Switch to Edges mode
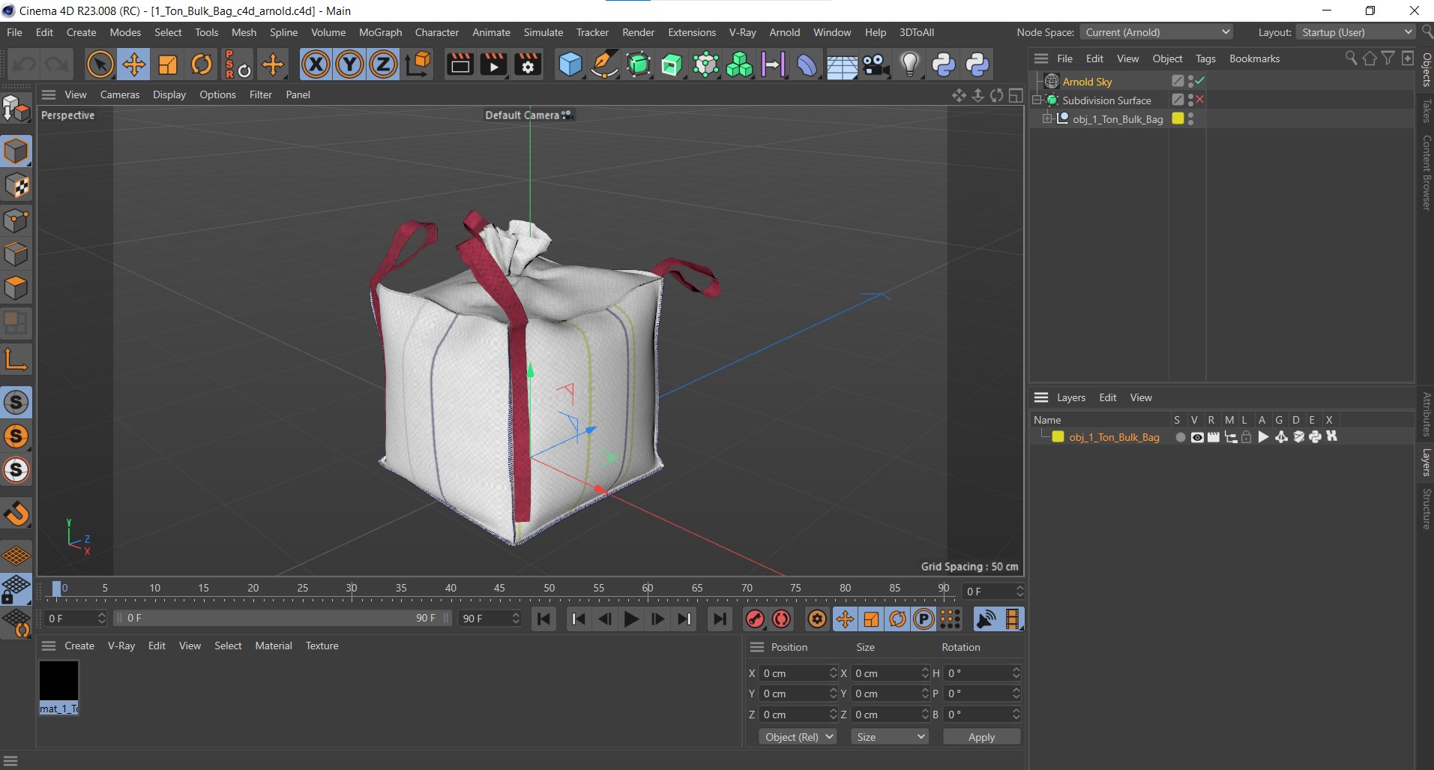Screen dimensions: 1434x770 pos(16,254)
